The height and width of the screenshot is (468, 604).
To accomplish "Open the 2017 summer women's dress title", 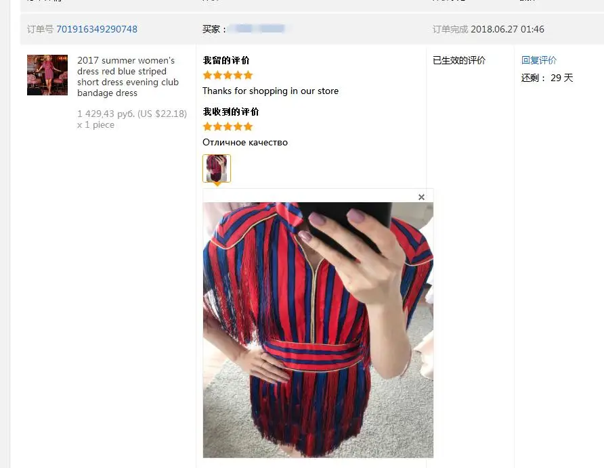I will click(128, 76).
